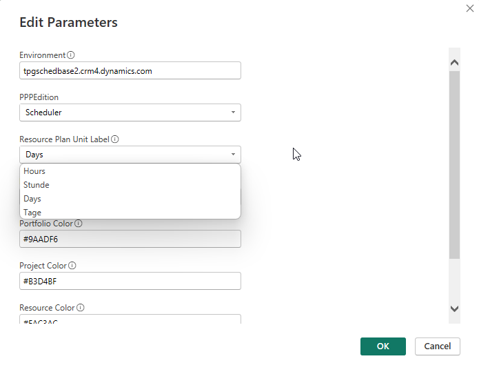Select the Tage unit option

32,213
